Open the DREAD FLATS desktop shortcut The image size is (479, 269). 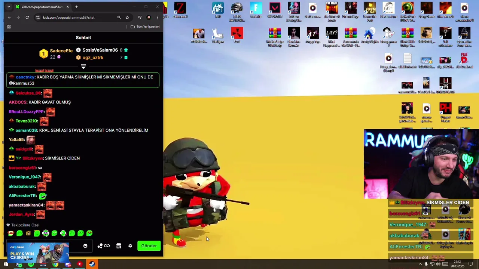(445, 86)
